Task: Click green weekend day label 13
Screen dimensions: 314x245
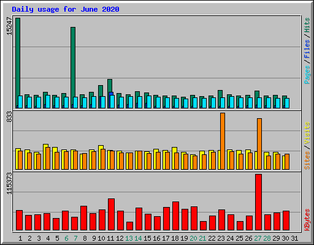Action: [x=129, y=238]
